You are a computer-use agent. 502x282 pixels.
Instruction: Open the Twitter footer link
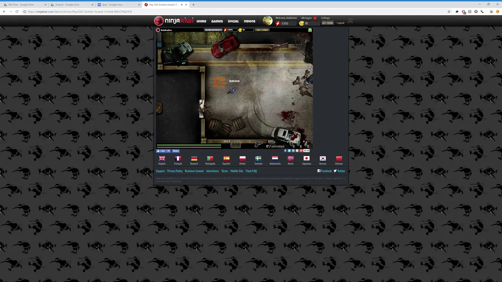[340, 171]
